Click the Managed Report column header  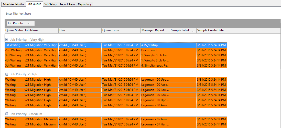[155, 30]
